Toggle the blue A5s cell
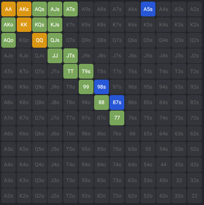 148,9
